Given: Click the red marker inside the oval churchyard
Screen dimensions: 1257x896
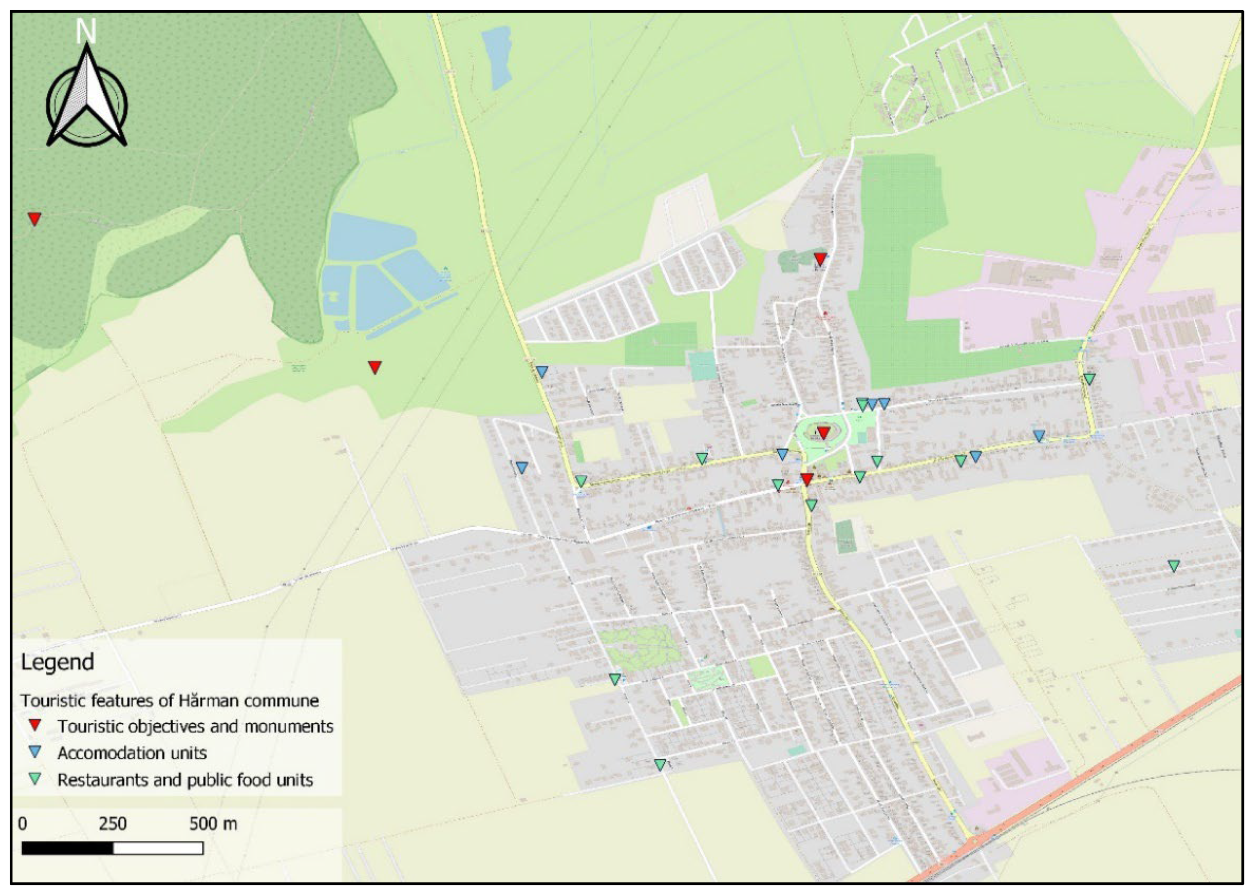Looking at the screenshot, I should tap(823, 432).
